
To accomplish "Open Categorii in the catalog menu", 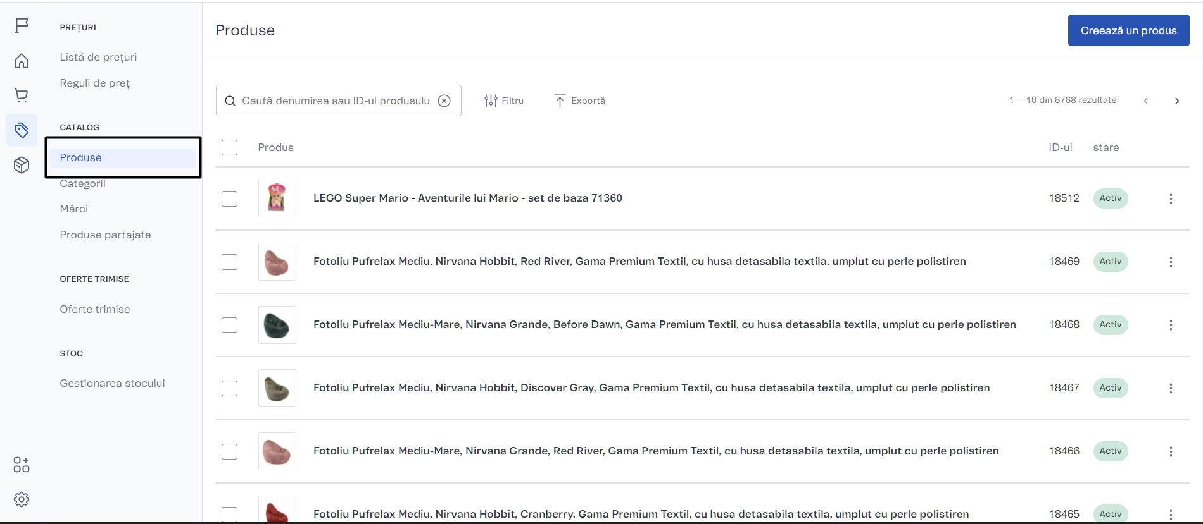I will pyautogui.click(x=83, y=184).
